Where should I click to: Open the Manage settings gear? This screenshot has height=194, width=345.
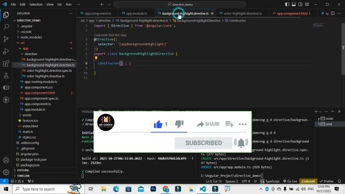(x=6, y=172)
